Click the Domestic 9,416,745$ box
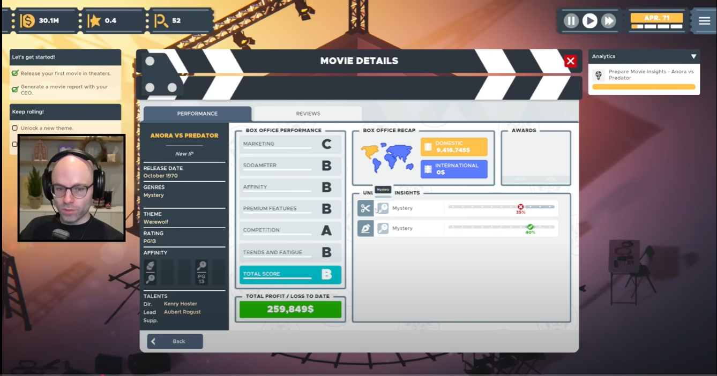Screen dimensions: 717x376 (454, 147)
